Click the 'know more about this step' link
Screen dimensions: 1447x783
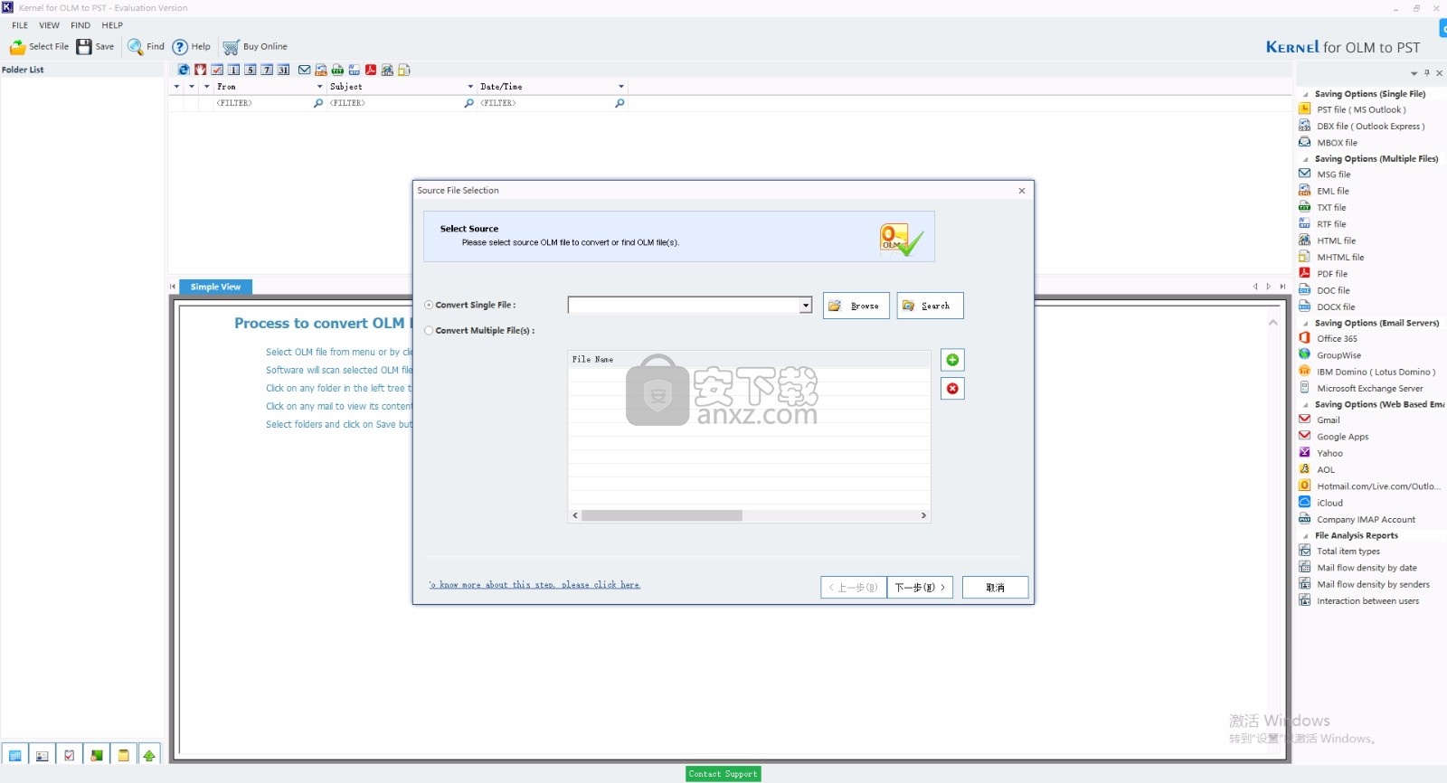(534, 585)
